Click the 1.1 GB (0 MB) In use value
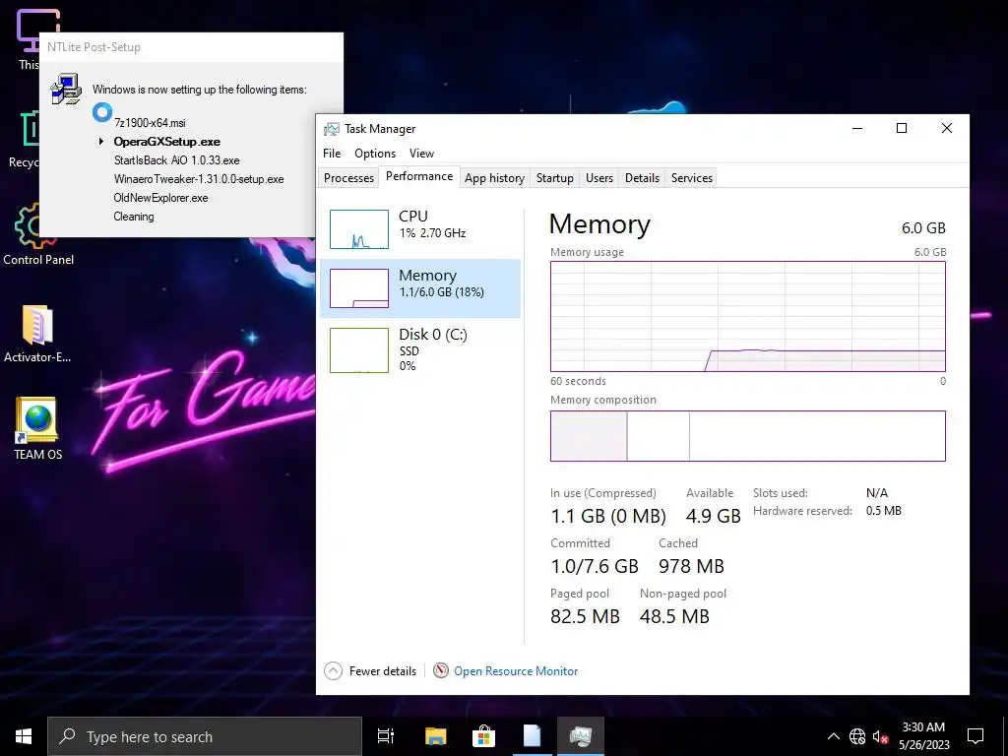The height and width of the screenshot is (756, 1008). 608,516
